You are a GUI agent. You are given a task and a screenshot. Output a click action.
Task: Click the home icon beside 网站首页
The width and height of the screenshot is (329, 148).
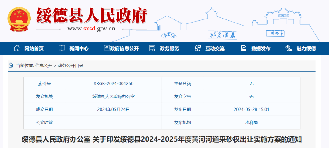(x=16, y=48)
